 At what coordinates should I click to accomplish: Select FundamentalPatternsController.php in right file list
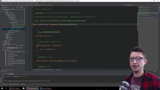coord(147,17)
